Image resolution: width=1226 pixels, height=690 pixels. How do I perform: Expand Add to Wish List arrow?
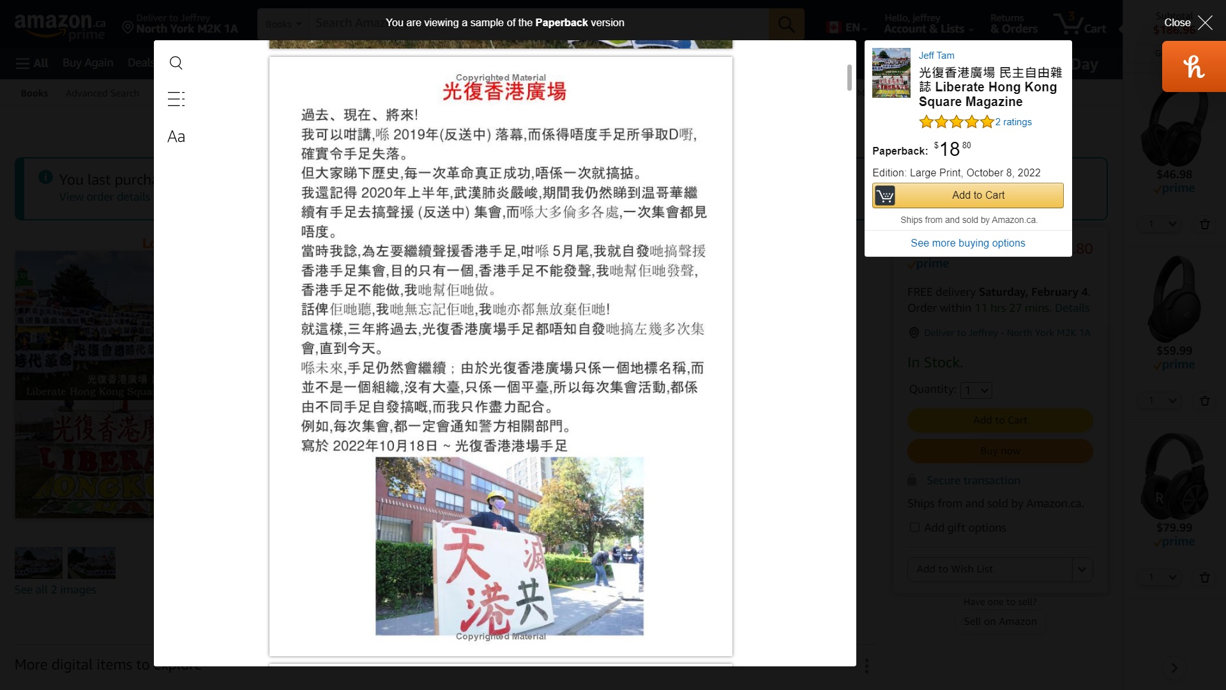[1082, 569]
